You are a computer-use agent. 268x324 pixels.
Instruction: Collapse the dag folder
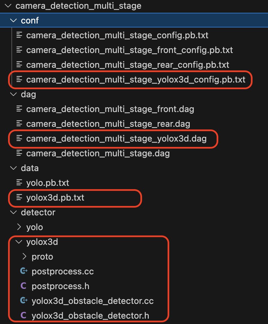tap(14, 95)
